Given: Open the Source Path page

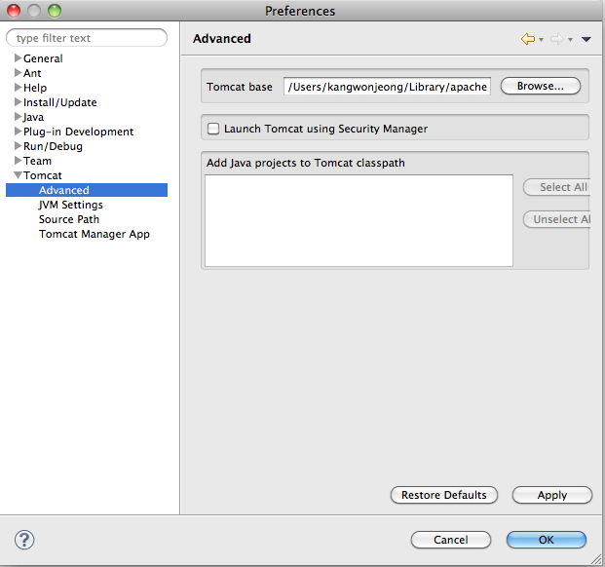Looking at the screenshot, I should point(69,219).
